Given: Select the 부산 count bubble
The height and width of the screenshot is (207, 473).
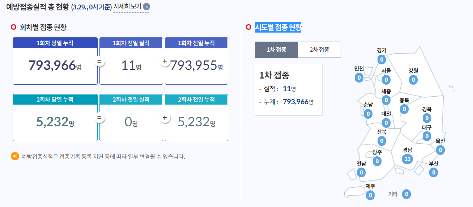Looking at the screenshot, I should (x=434, y=172).
